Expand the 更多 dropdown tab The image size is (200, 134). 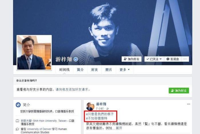pos(125,69)
